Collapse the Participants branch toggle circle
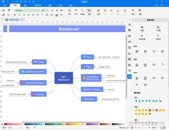The height and width of the screenshot is (130, 169). pos(98,99)
